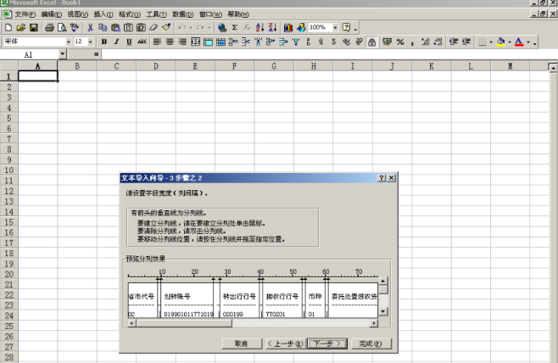Click the Open file folder icon
Screen dimensions: 558x363
click(21, 27)
